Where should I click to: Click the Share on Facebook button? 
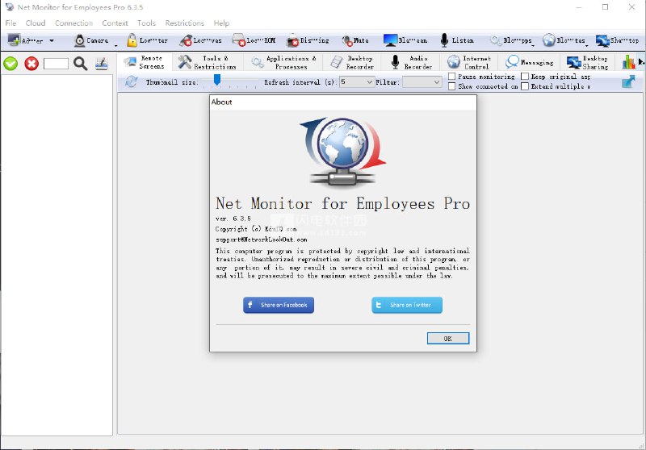(278, 305)
